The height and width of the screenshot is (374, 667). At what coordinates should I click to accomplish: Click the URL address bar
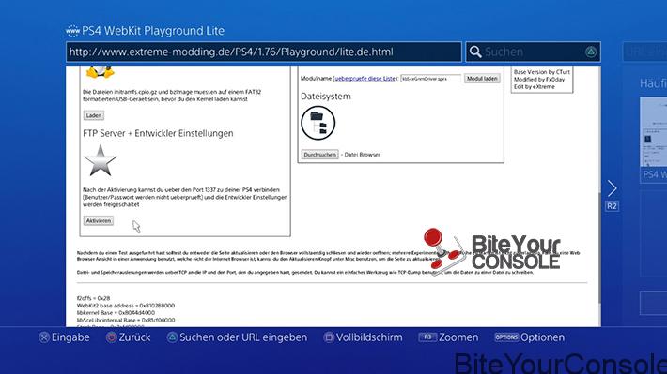pos(264,52)
